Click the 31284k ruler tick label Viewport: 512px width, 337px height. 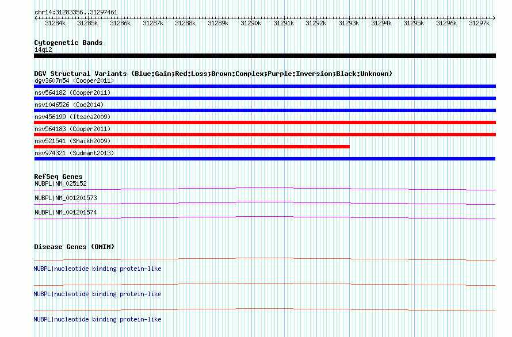(55, 23)
